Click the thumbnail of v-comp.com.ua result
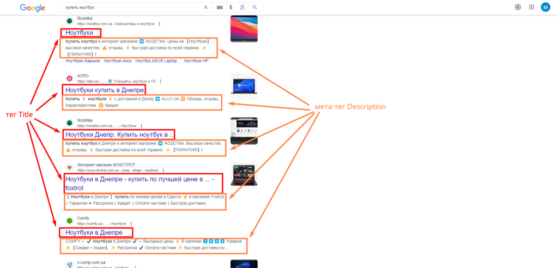The image size is (558, 268). (244, 264)
